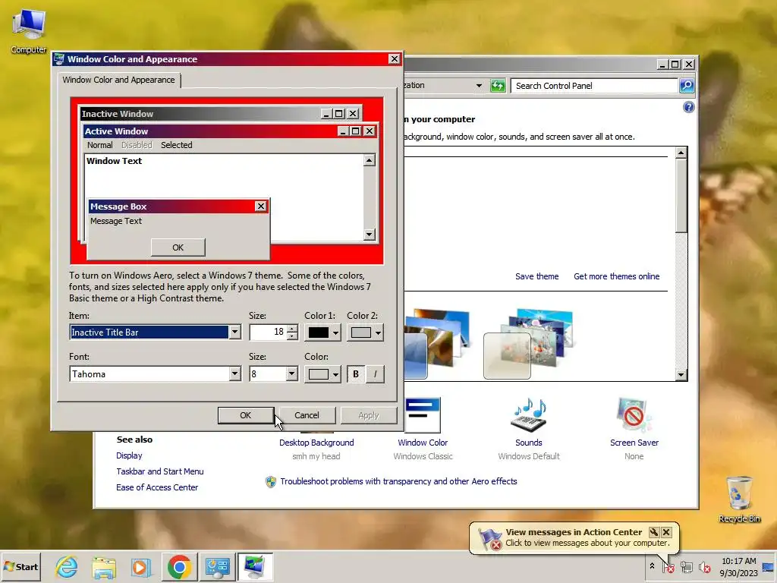This screenshot has height=583, width=777.
Task: Open the Display link under See also
Action: (x=129, y=455)
